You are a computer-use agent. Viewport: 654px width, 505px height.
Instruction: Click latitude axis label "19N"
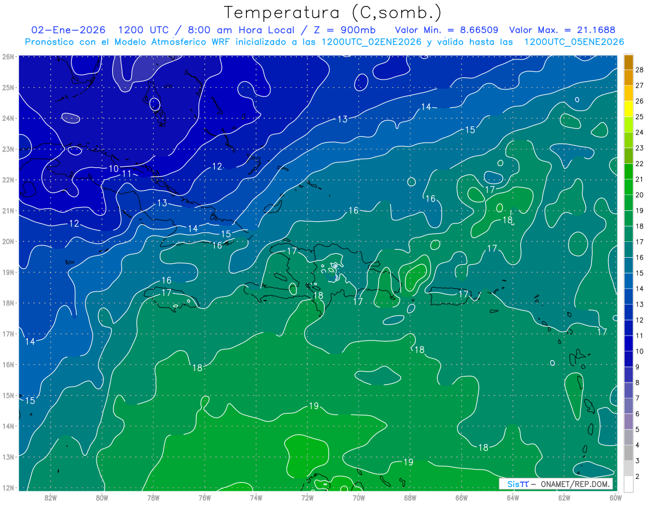coord(8,272)
